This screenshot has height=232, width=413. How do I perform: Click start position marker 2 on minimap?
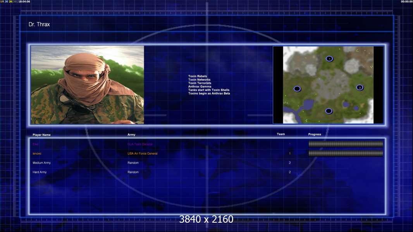(360, 87)
